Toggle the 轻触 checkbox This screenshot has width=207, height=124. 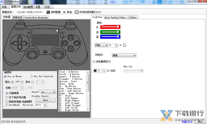pos(13,88)
